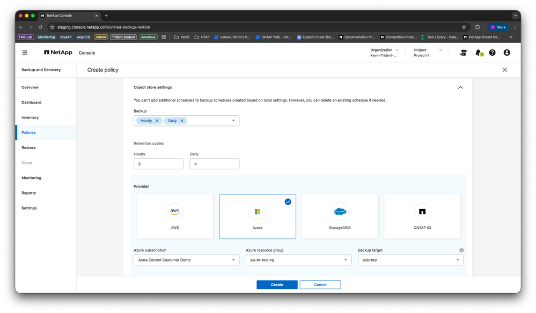Open the agents/connectors icon in header
This screenshot has height=313, width=536.
pyautogui.click(x=464, y=53)
